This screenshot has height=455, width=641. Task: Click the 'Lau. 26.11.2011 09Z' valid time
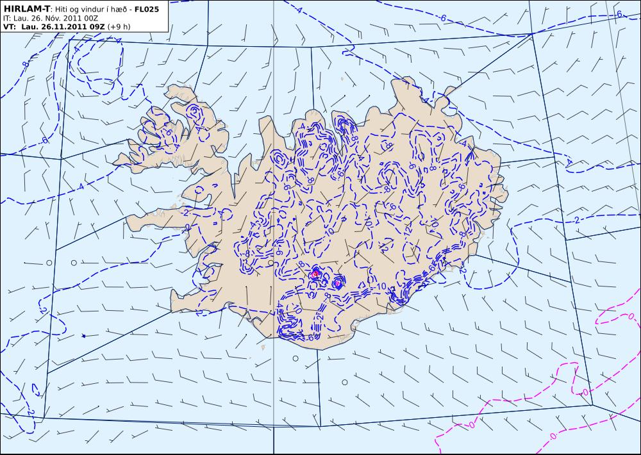63,27
